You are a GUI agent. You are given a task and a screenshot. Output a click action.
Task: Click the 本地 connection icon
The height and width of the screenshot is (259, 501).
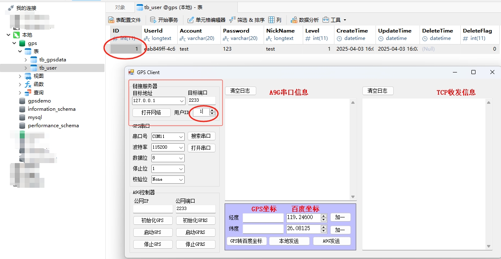[16, 35]
